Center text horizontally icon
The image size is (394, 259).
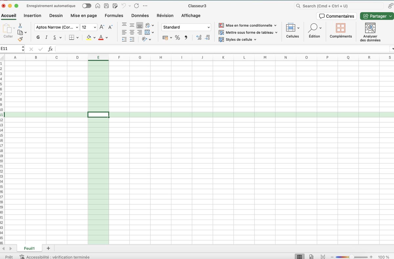coord(132,32)
